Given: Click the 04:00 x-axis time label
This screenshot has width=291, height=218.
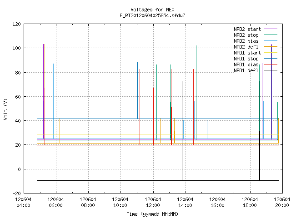Looking at the screenshot, I should [x=23, y=205].
